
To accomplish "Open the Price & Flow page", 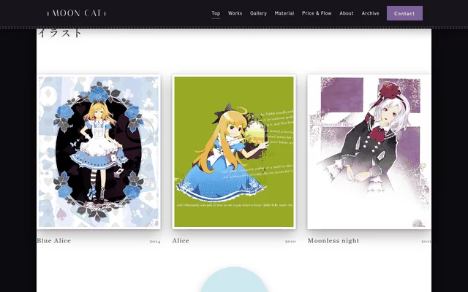I will click(x=317, y=13).
